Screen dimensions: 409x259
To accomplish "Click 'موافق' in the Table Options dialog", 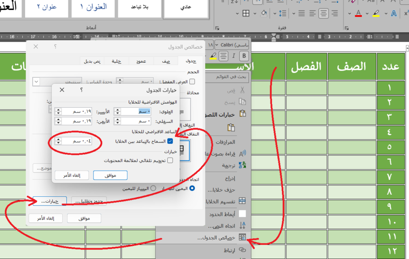I will tap(110, 175).
